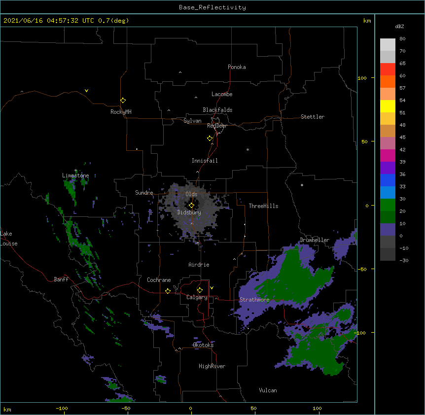This screenshot has height=415, width=425.
Task: Select the white plus marker north of Drumheller
Action: [x=302, y=185]
